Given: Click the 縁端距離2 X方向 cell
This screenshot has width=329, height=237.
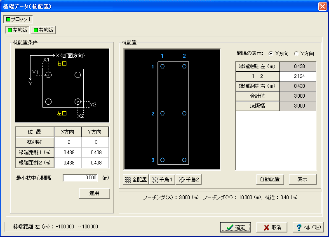Looking at the screenshot, I should click(x=68, y=163).
